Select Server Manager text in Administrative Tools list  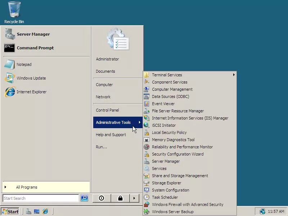(166, 161)
